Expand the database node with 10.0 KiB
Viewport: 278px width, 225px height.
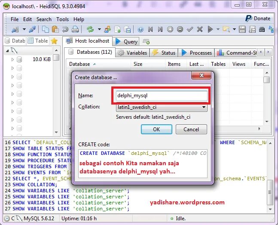tap(12, 59)
